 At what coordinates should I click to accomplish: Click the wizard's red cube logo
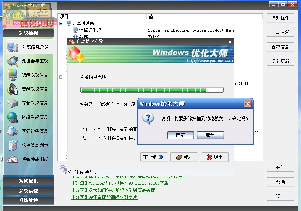point(77,54)
